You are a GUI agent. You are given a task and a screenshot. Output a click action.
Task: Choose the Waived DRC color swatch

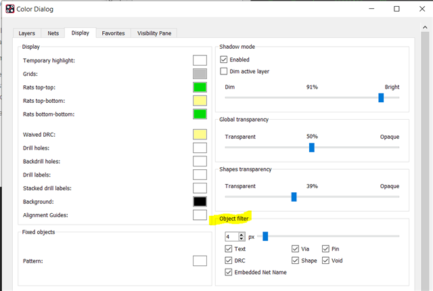tap(200, 134)
